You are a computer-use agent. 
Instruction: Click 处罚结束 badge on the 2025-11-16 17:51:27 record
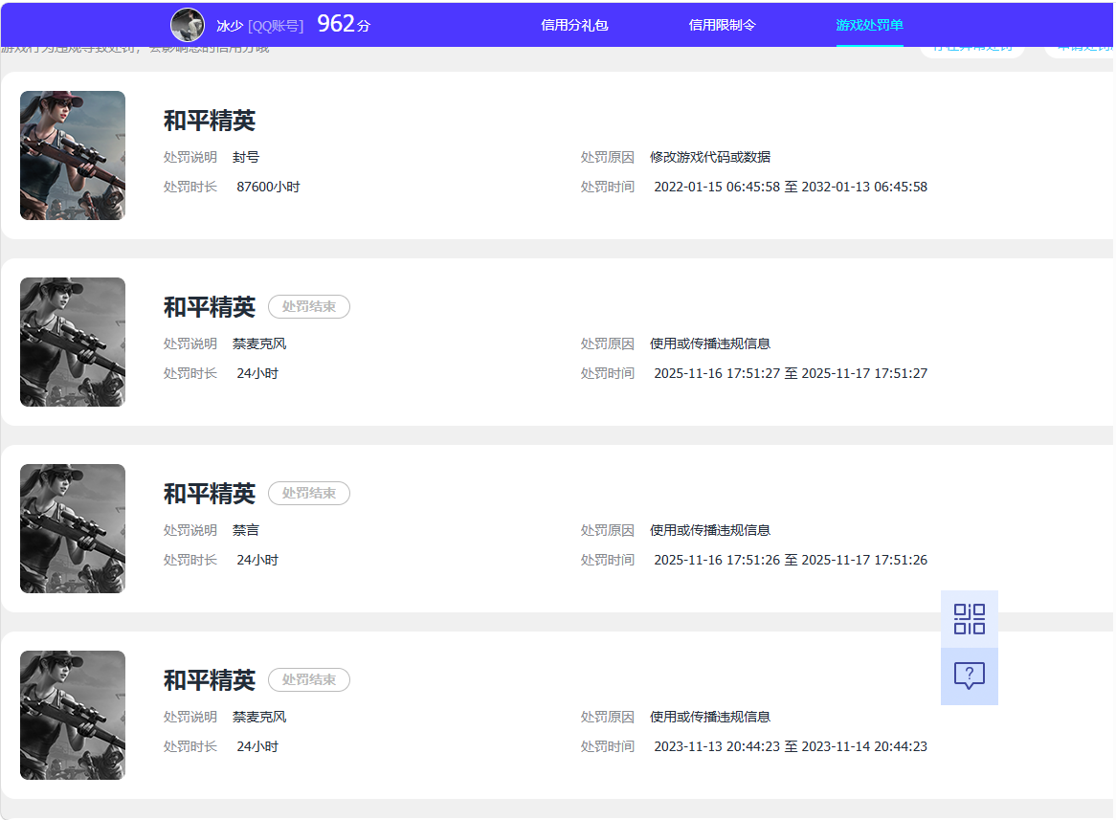click(309, 307)
